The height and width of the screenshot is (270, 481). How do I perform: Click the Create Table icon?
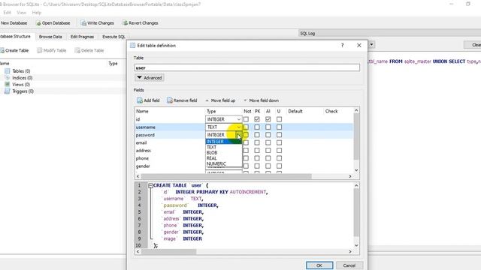(2, 50)
